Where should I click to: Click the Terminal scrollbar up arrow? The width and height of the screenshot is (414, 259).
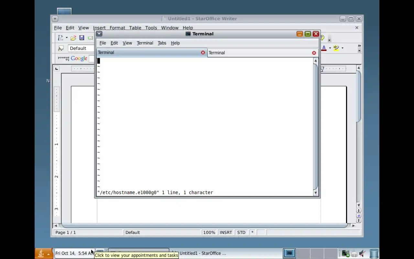point(316,61)
